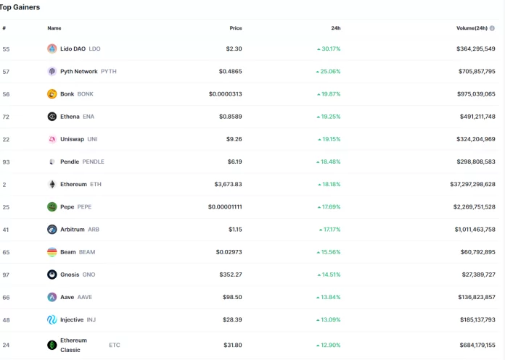Click the Ethereum diamond icon
Image resolution: width=505 pixels, height=360 pixels.
(52, 184)
